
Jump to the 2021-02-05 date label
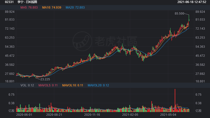[x=130, y=114]
